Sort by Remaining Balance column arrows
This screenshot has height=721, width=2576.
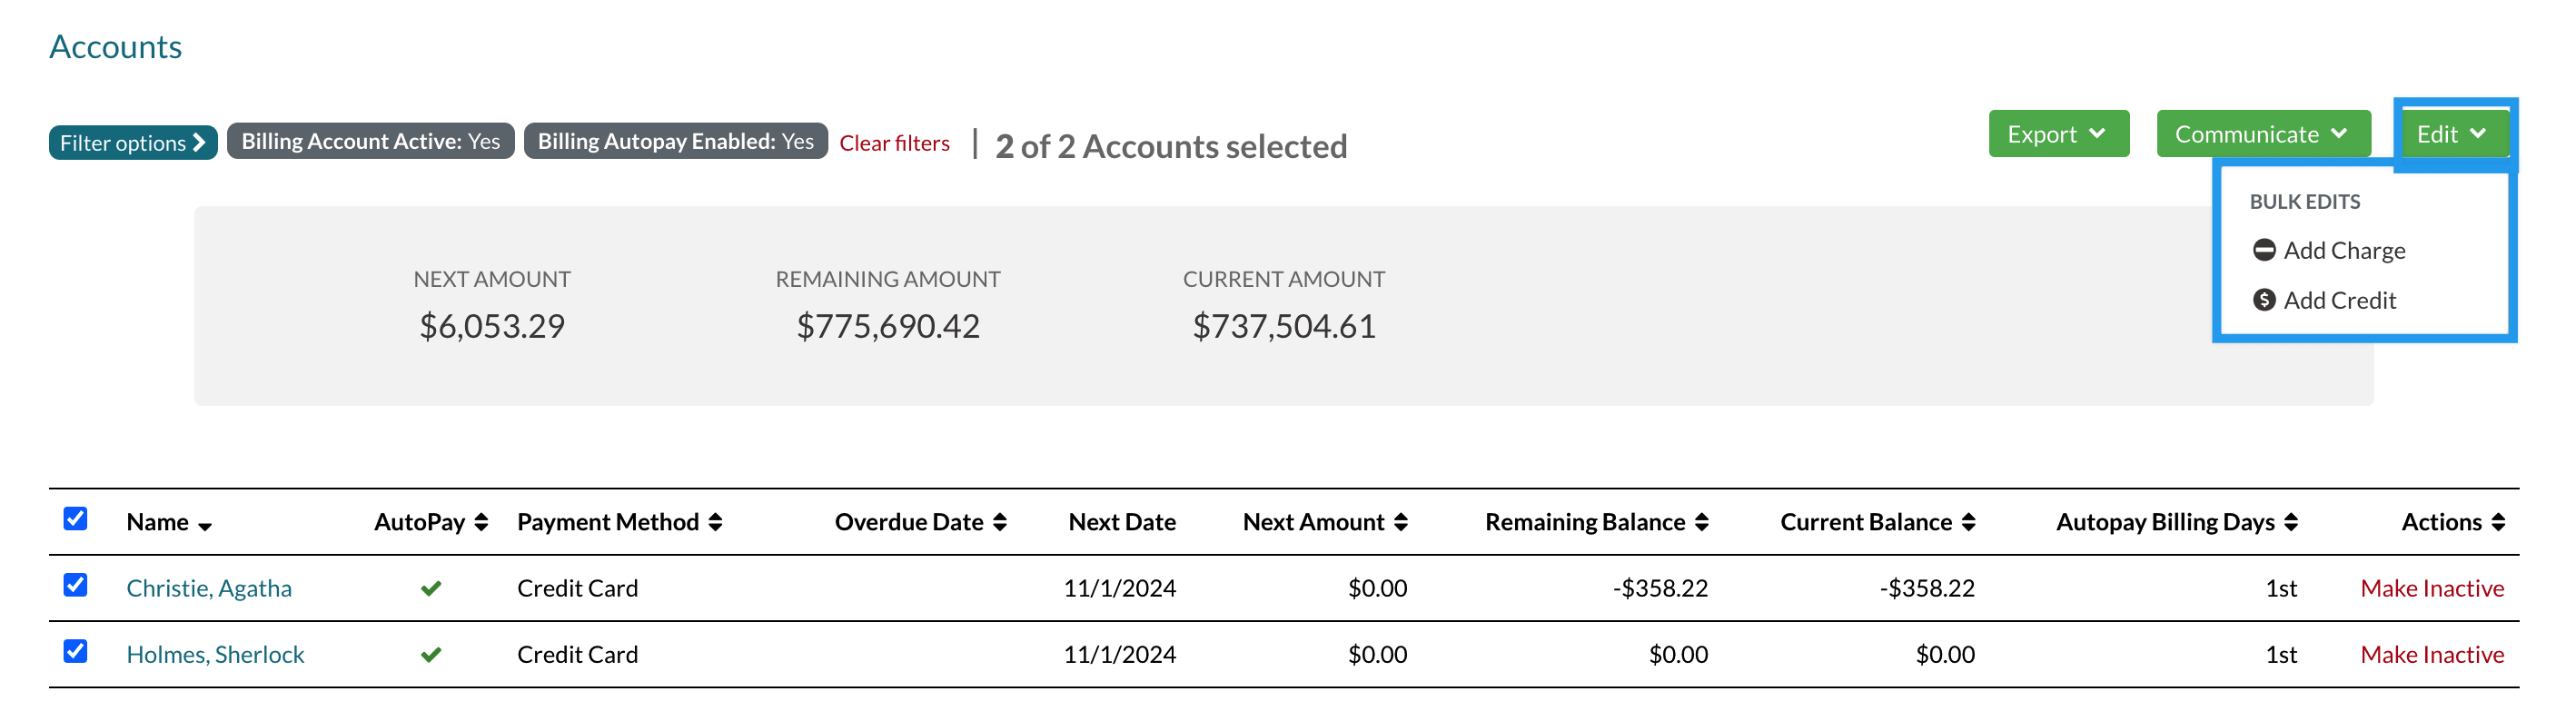[1701, 522]
